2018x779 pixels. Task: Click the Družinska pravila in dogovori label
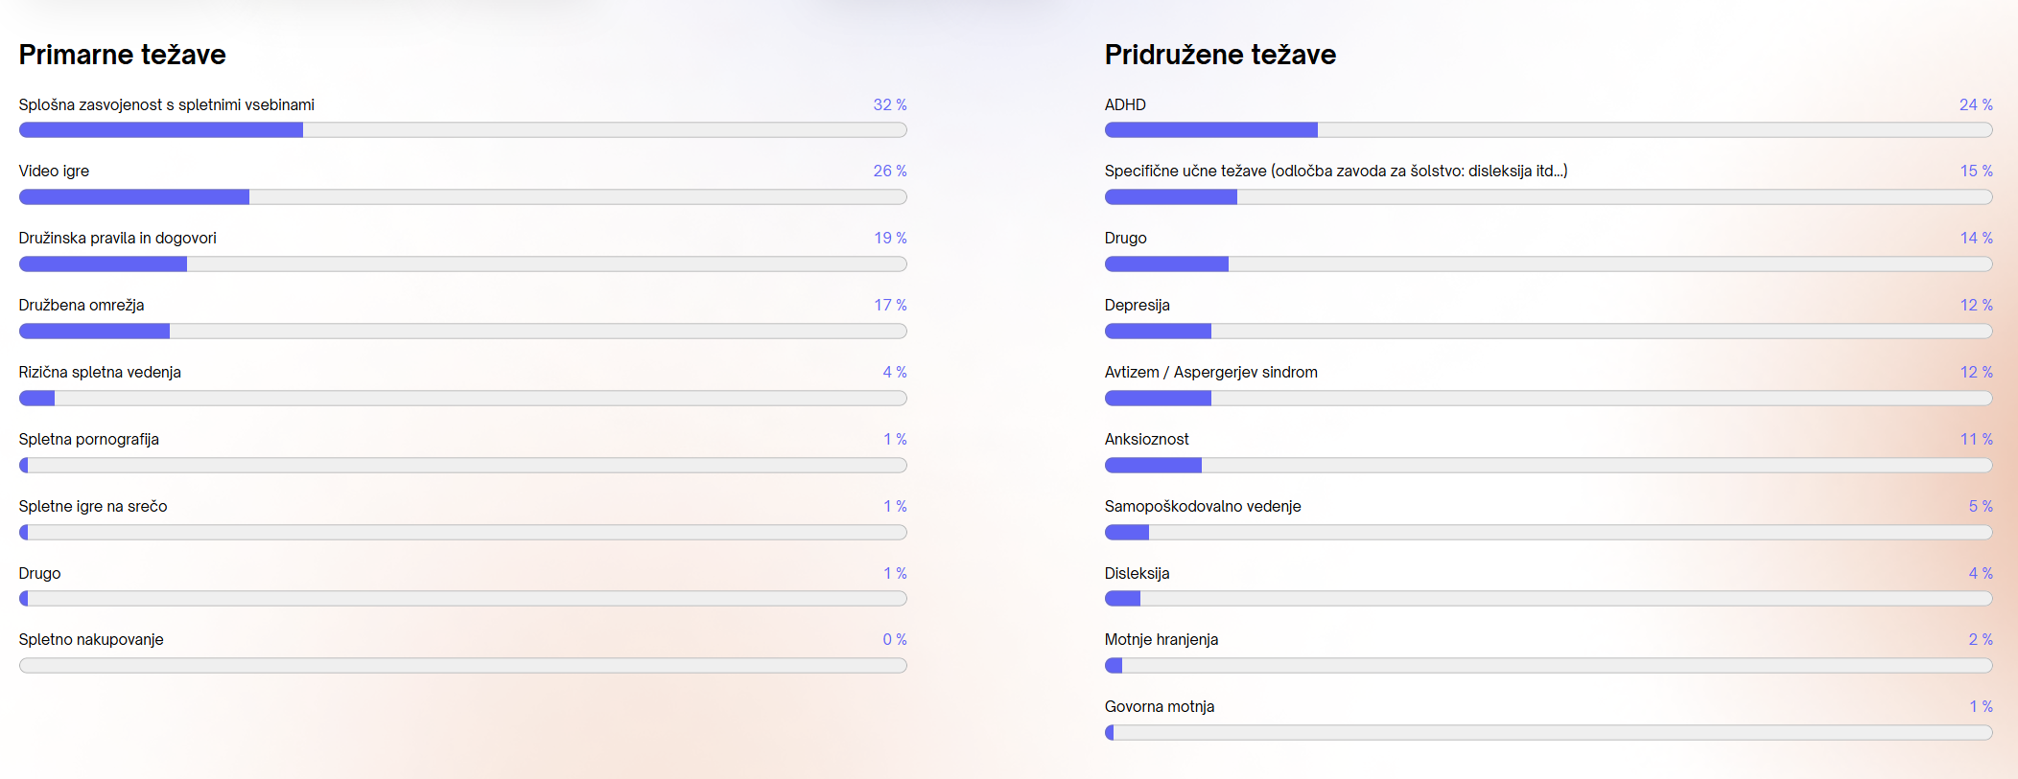[x=117, y=238]
